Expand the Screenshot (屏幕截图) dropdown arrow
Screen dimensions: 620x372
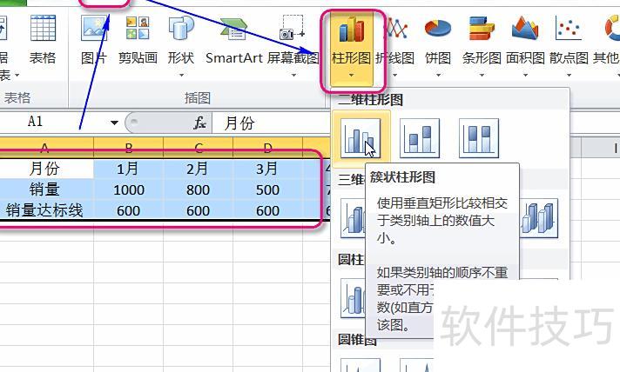(x=293, y=75)
